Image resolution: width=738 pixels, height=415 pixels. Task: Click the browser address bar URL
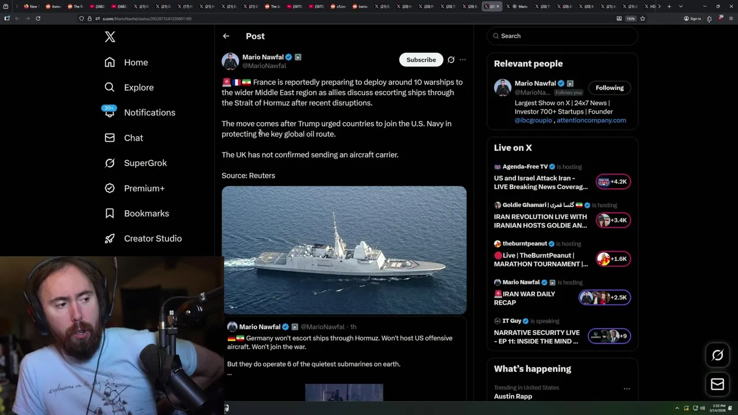coord(147,18)
